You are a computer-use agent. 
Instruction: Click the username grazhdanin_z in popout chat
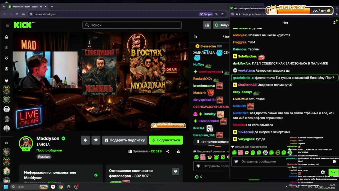[x=243, y=78]
